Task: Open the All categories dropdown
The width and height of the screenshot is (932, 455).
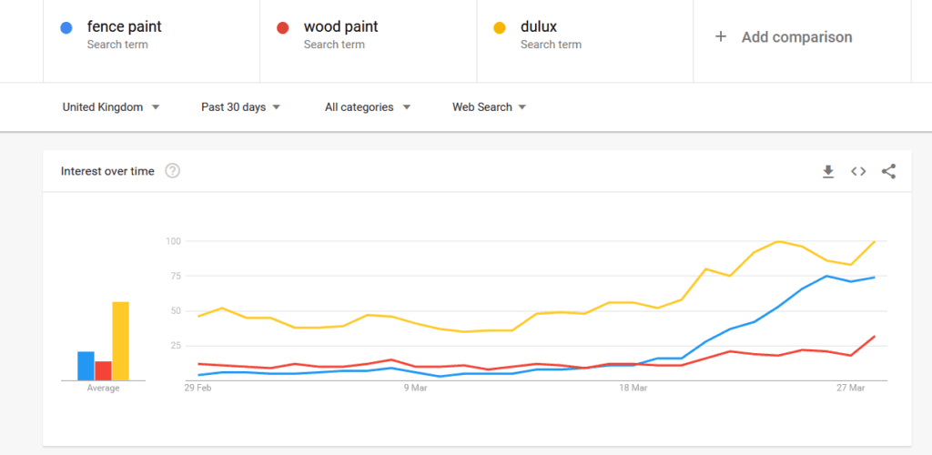Action: coord(368,107)
